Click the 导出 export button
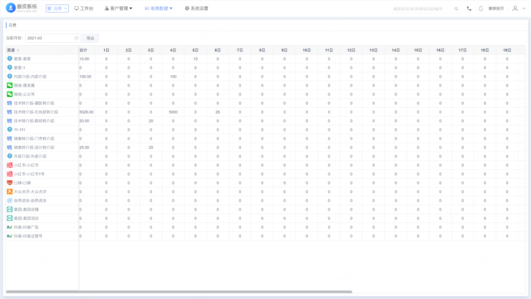531x299 pixels. point(90,38)
